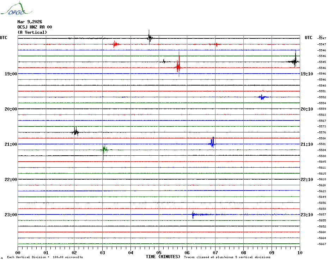Click the 05 minute tick label

click(x=159, y=252)
